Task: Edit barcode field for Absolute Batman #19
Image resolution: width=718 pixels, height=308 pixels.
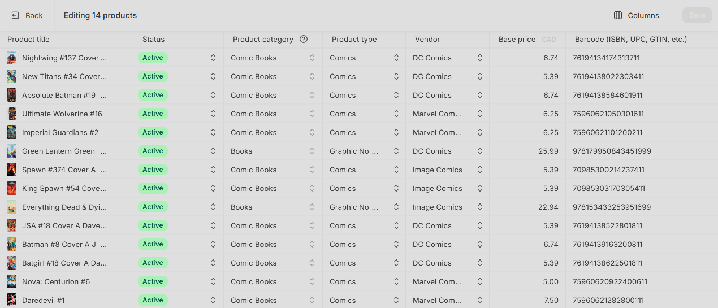Action: (x=642, y=95)
